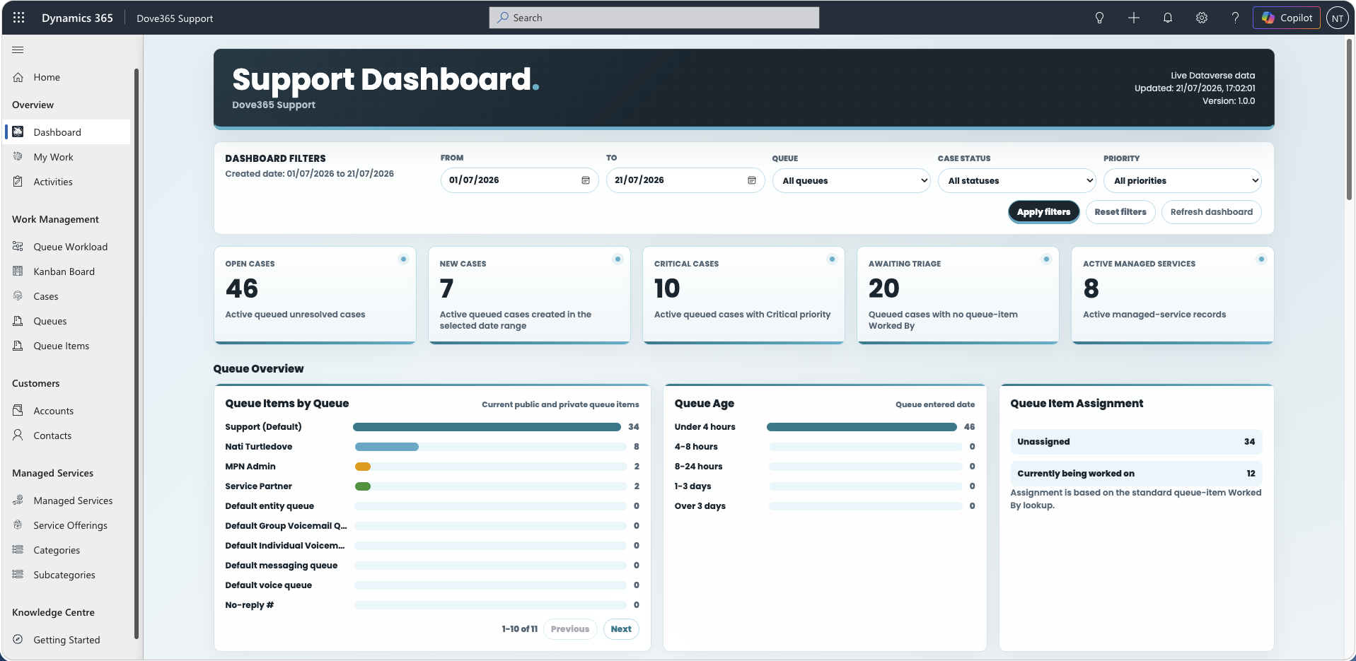
Task: Click the Search box
Action: [x=654, y=18]
